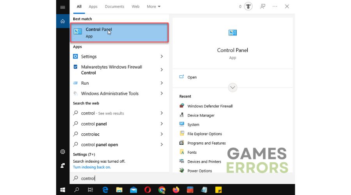Switch to the All tab
The height and width of the screenshot is (195, 351).
click(x=79, y=7)
